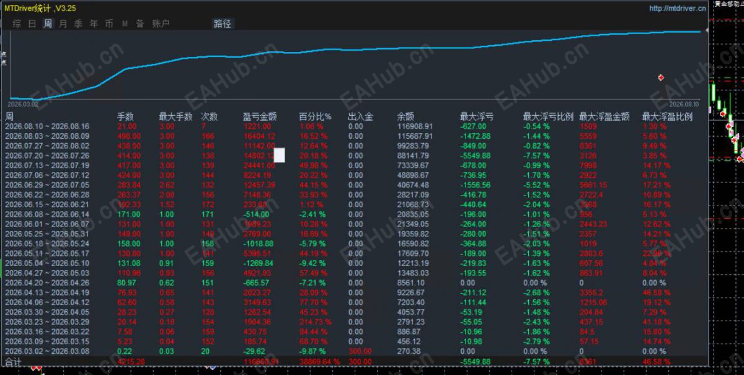Open the 日 daily statistics tab

coord(32,24)
